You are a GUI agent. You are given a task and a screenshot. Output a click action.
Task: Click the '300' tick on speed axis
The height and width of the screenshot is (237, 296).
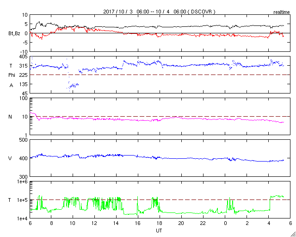pos(24,177)
